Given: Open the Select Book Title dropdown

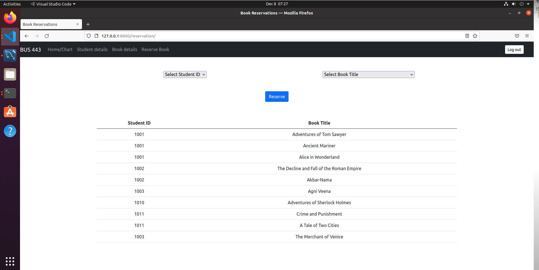Looking at the screenshot, I should 368,74.
